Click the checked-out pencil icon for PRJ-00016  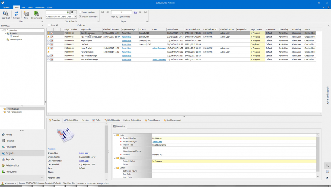(x=49, y=37)
